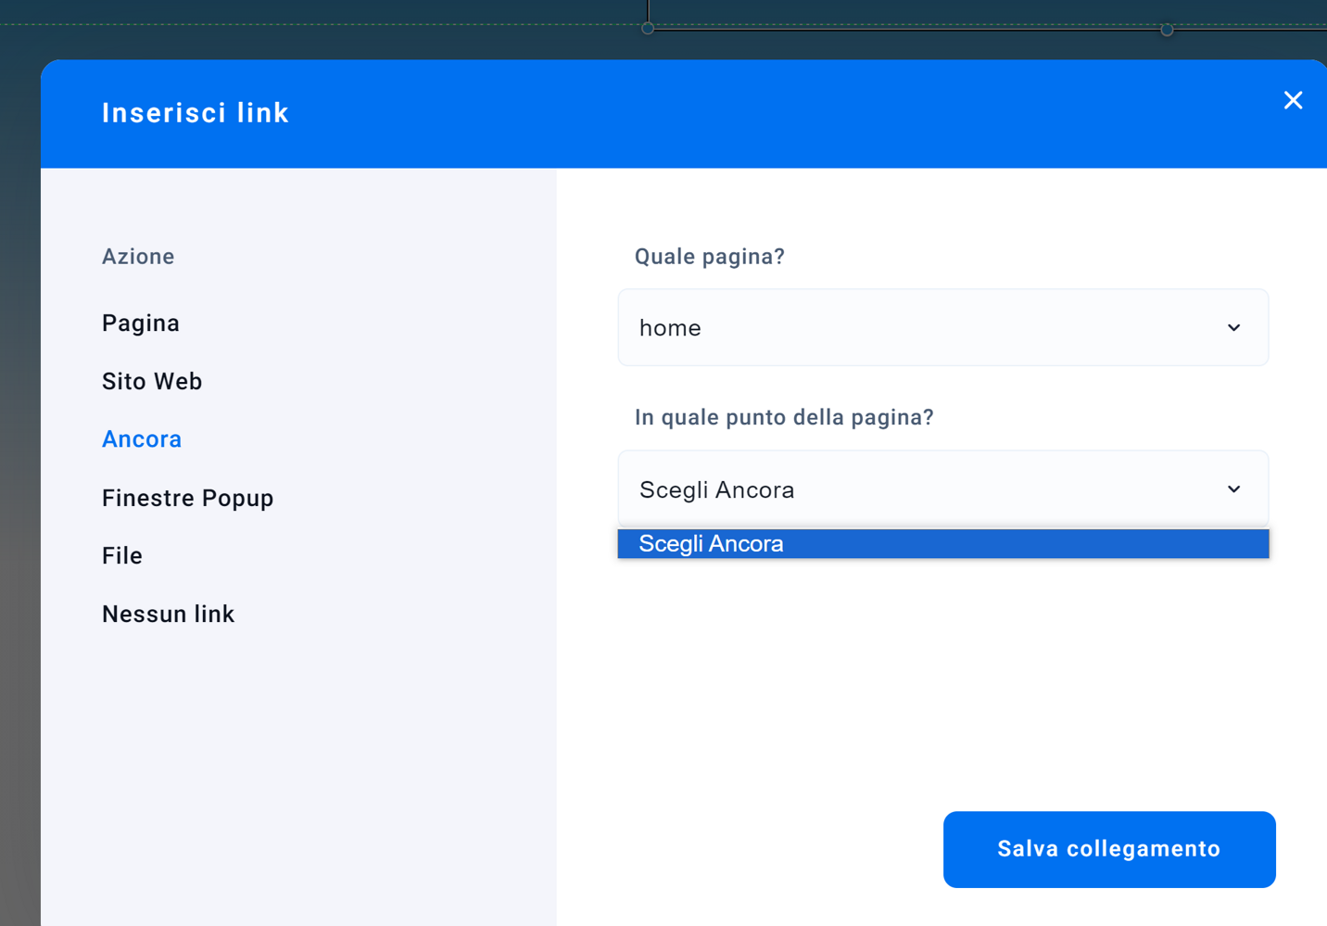Screen dimensions: 1327x926
Task: Choose highlighted Scegli Ancora list option
Action: 942,544
